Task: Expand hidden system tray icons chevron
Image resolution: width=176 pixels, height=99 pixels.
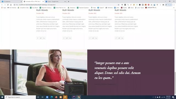Action: click(x=153, y=97)
